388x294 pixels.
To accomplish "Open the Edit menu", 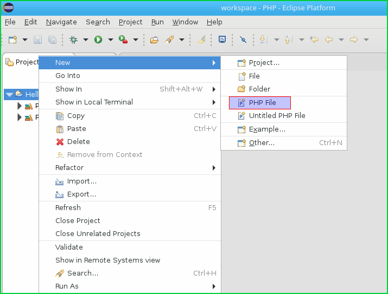I will click(31, 22).
